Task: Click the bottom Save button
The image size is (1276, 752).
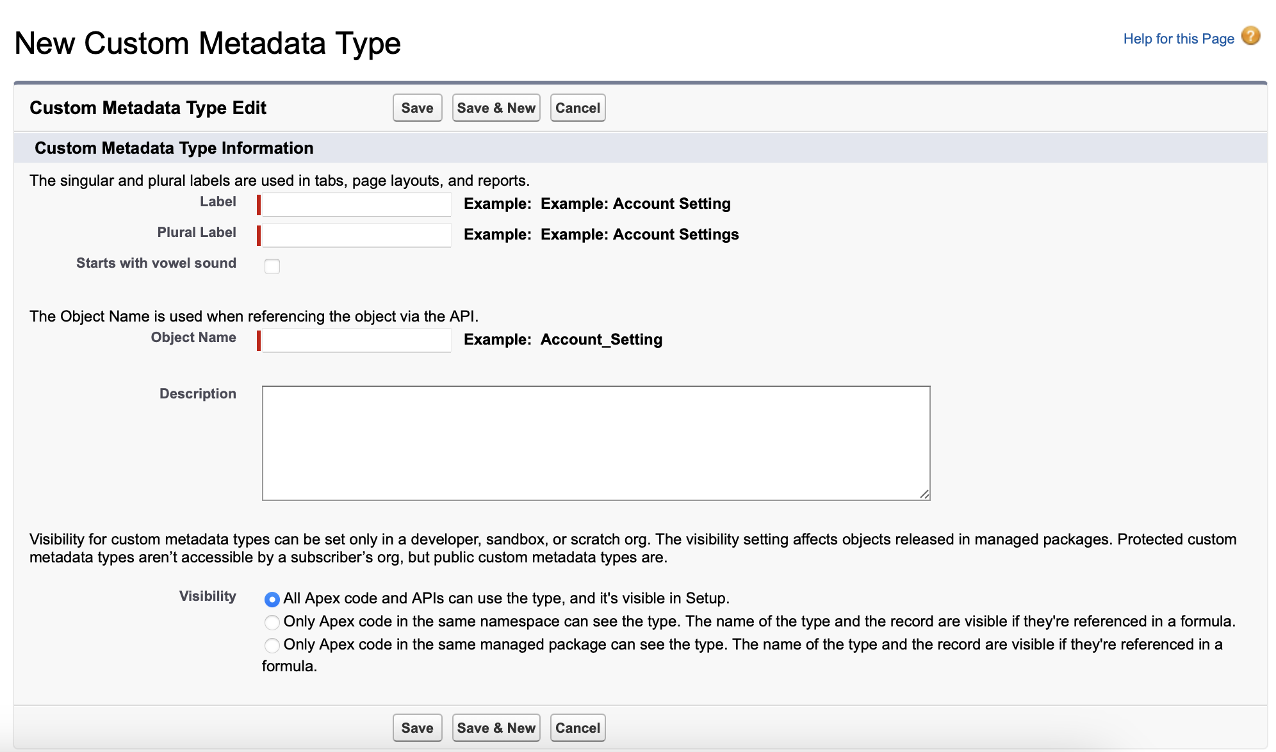Action: pyautogui.click(x=416, y=728)
